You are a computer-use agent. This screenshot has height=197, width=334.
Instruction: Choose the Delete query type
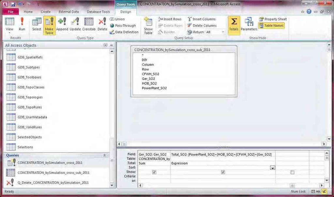click(102, 24)
